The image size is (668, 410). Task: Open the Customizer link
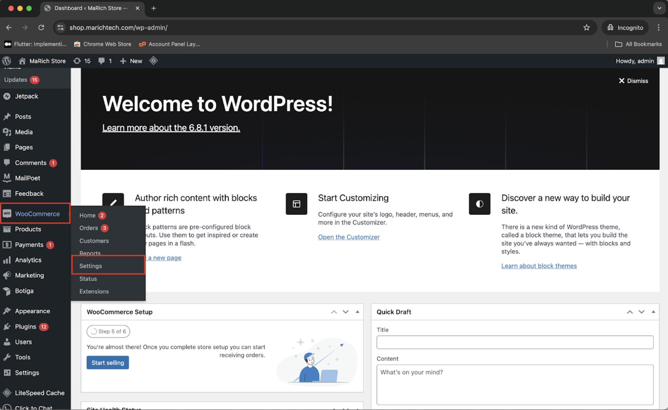tap(348, 237)
